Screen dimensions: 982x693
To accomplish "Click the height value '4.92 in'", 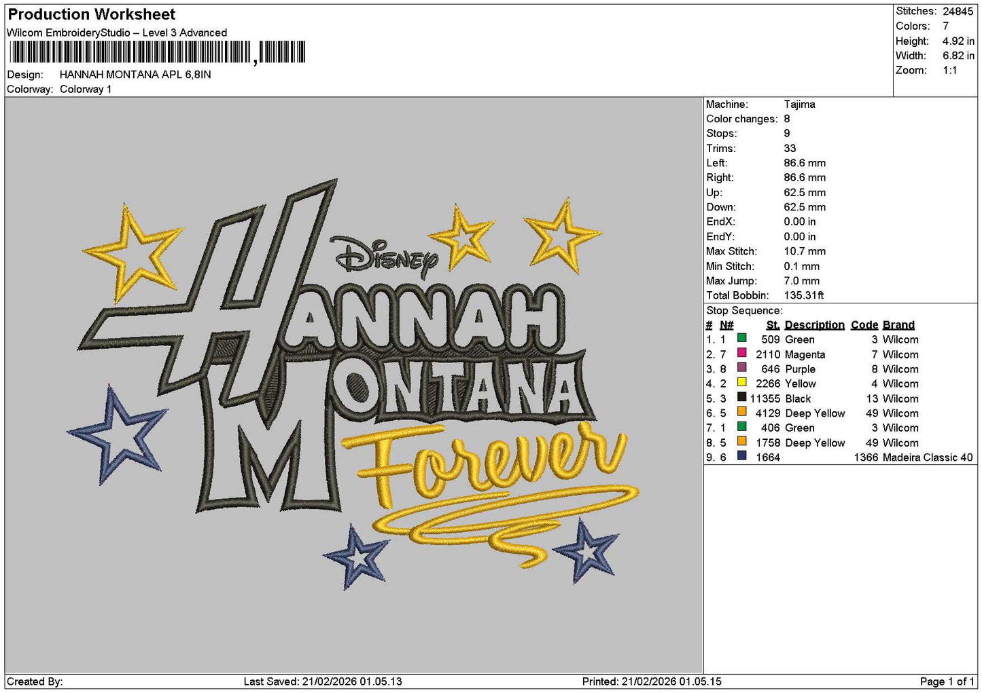I will tap(958, 41).
